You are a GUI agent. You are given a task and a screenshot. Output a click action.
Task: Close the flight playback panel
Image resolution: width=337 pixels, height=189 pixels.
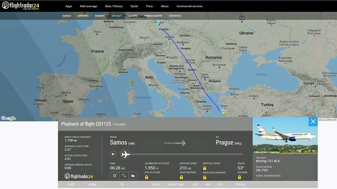(313, 121)
